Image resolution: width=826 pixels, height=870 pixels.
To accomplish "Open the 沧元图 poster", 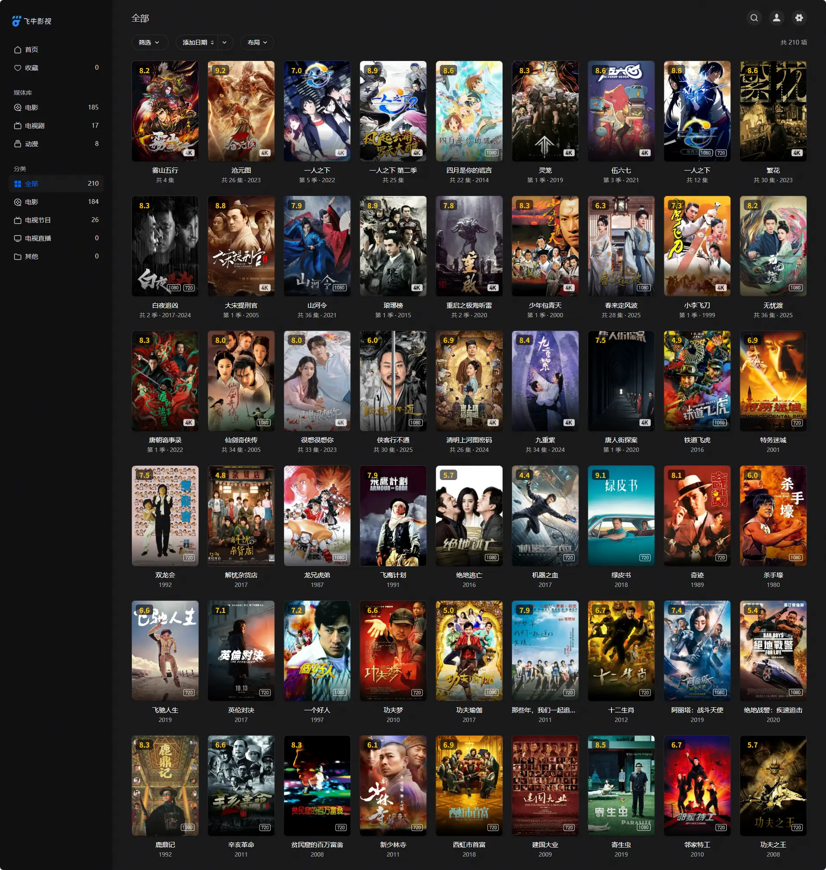I will 241,111.
